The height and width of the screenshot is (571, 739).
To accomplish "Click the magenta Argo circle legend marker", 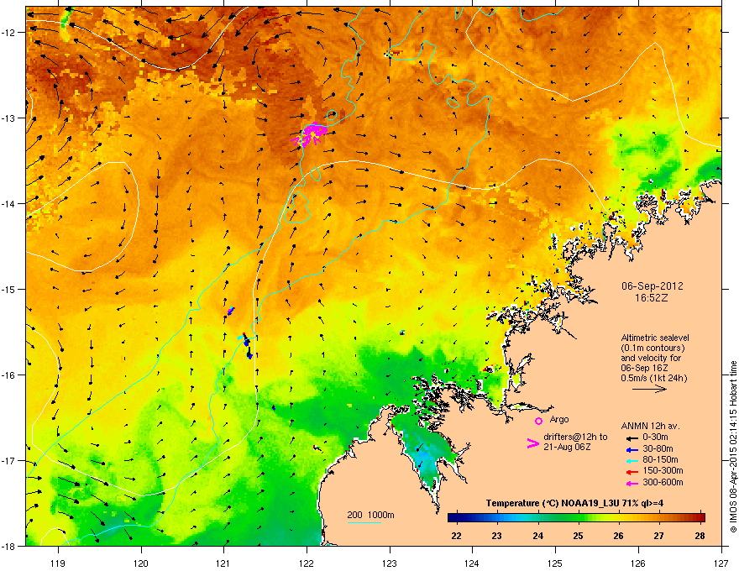I will pyautogui.click(x=538, y=421).
